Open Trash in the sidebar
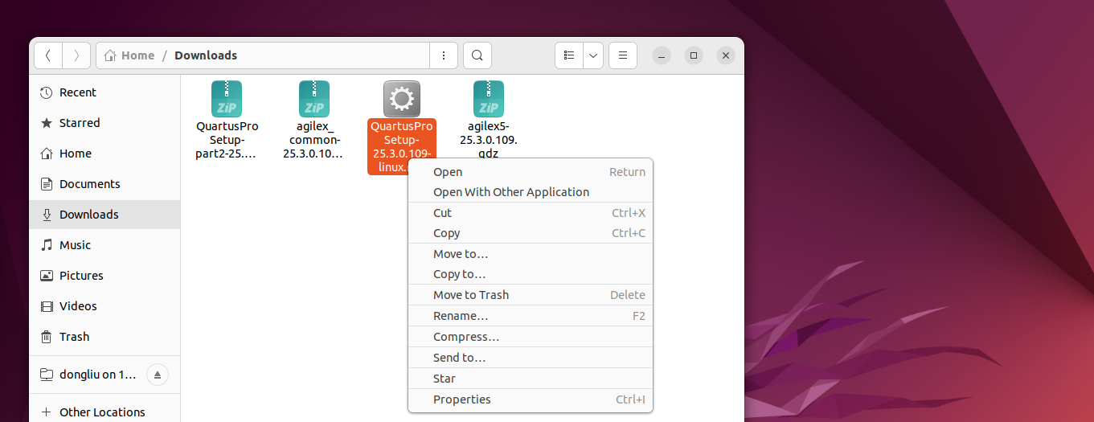The image size is (1094, 422). tap(104, 337)
